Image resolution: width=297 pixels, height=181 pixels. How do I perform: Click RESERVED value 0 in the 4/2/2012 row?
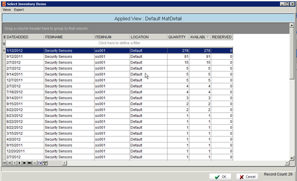coord(222,139)
